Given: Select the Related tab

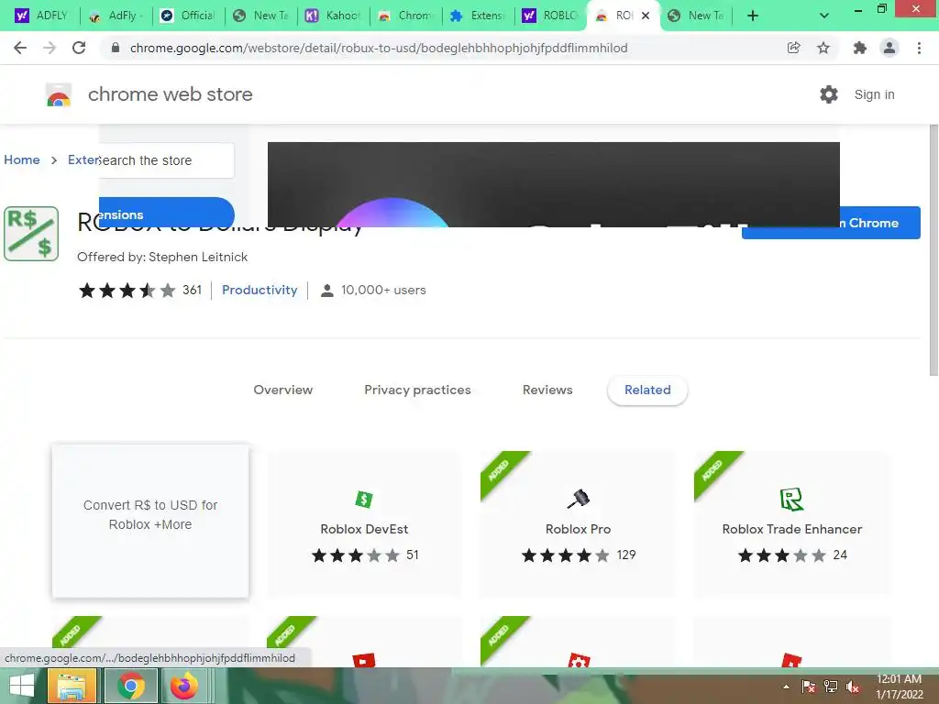Looking at the screenshot, I should click(x=647, y=390).
